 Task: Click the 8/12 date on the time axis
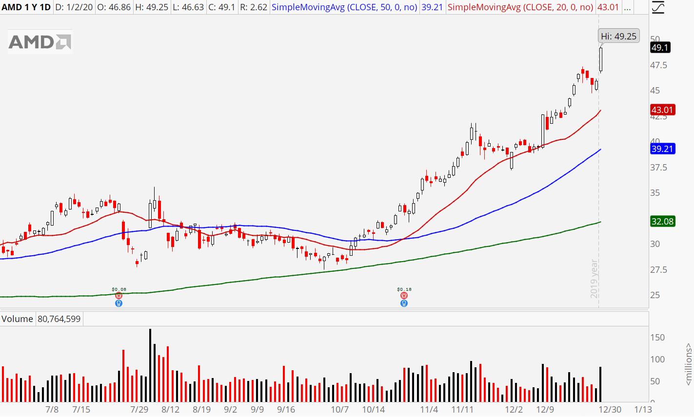(171, 409)
